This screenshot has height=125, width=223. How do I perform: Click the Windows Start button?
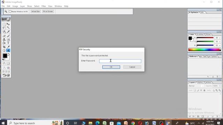point(3,123)
